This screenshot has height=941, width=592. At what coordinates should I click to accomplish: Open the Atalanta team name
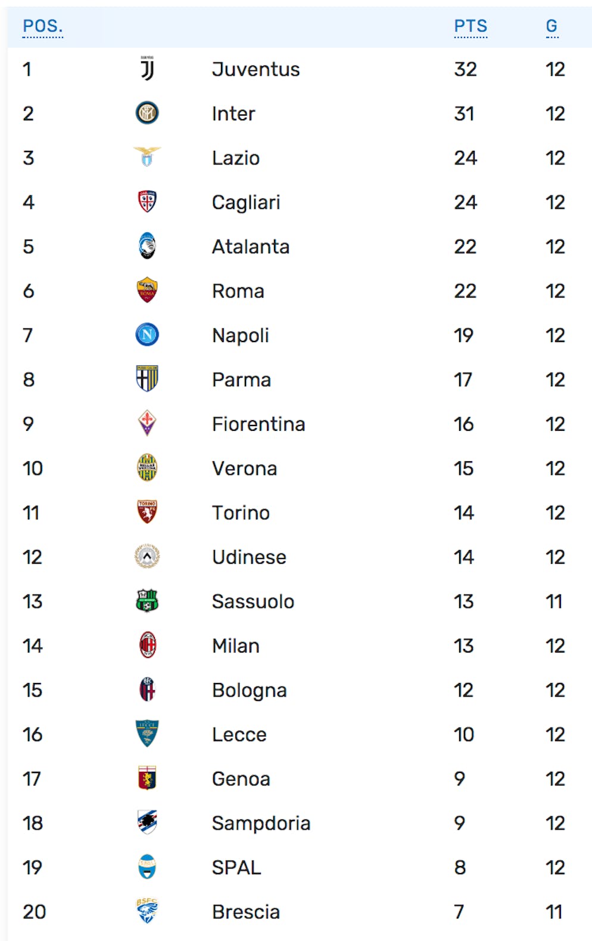[x=251, y=247]
